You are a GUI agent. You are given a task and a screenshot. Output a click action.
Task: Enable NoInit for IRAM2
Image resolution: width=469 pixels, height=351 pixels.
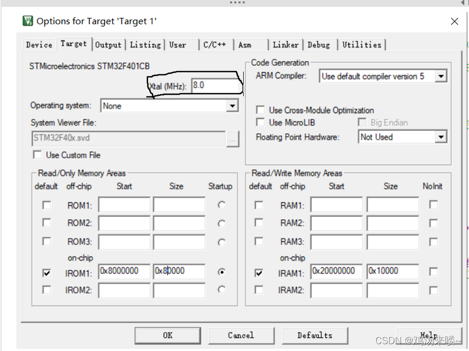pyautogui.click(x=433, y=290)
